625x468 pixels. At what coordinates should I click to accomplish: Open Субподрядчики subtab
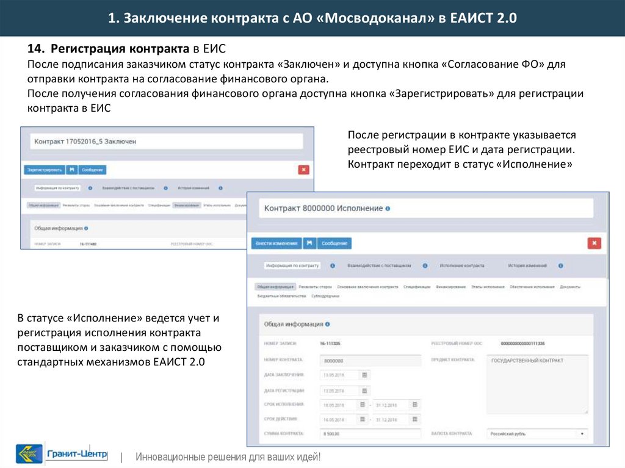[325, 296]
